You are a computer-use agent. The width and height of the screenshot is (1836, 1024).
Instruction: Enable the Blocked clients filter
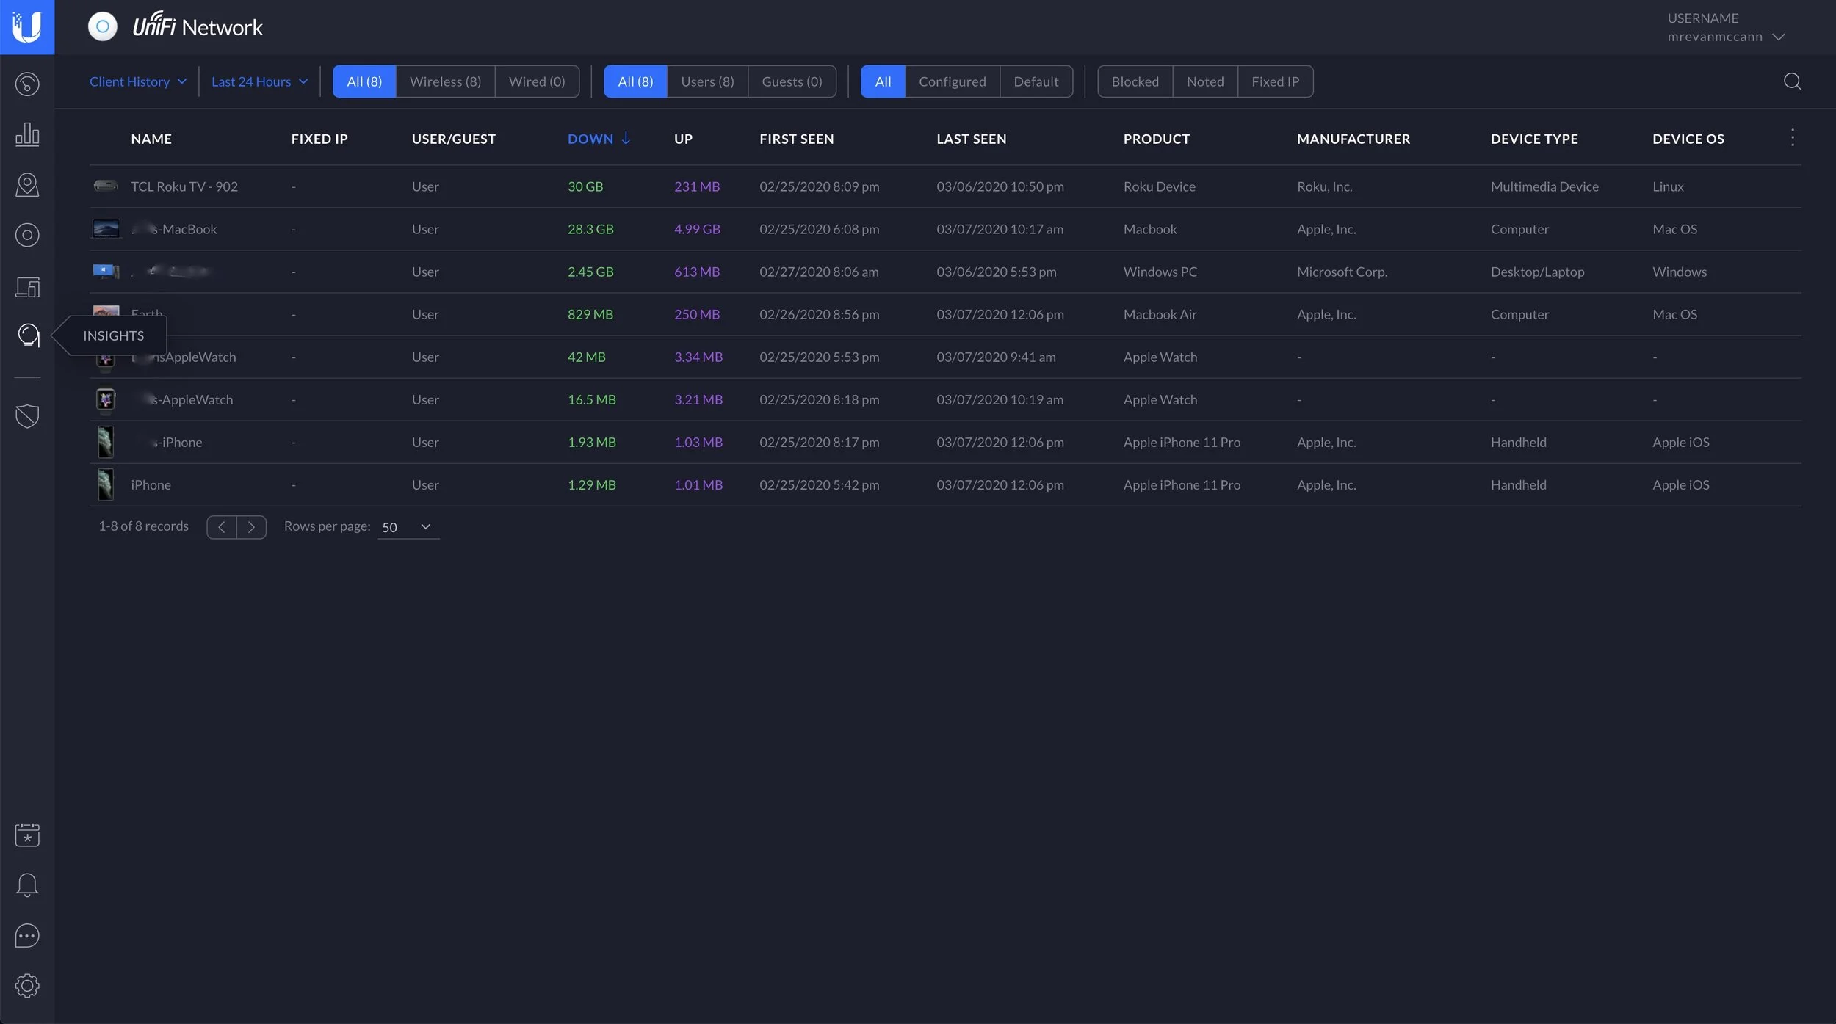pyautogui.click(x=1133, y=81)
